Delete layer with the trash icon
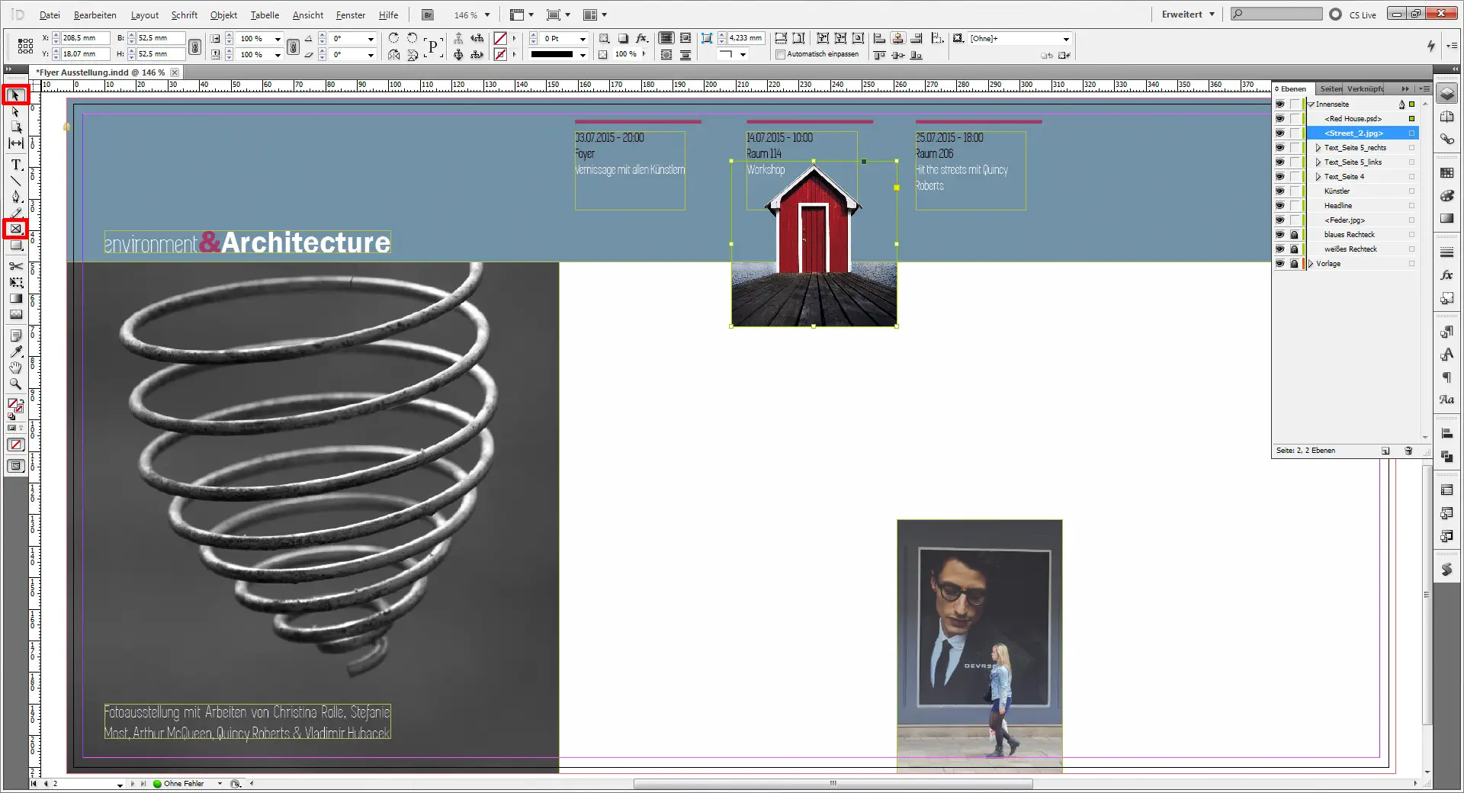This screenshot has height=793, width=1464. pyautogui.click(x=1408, y=451)
